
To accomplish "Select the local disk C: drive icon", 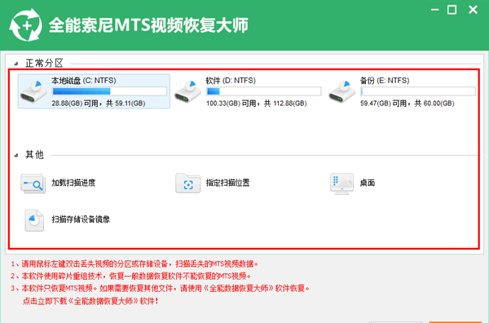I will (x=33, y=91).
